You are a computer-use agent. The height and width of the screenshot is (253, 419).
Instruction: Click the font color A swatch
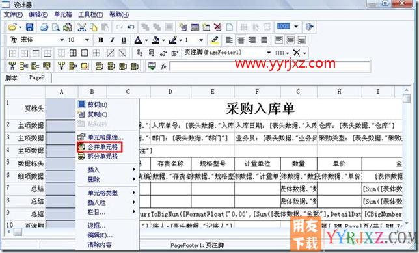pyautogui.click(x=138, y=40)
